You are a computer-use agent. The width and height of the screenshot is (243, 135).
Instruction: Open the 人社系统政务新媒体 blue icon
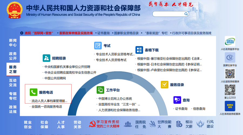230,106
